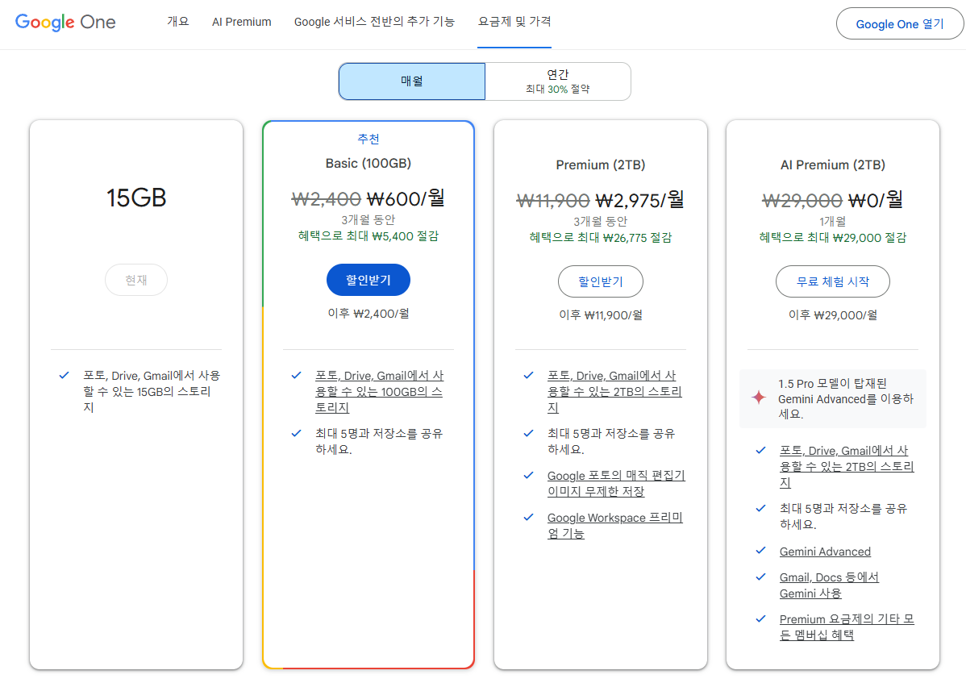The height and width of the screenshot is (683, 966).
Task: Click the checkmark beside 2TB 스토리지 in Premium card
Action: pos(528,375)
